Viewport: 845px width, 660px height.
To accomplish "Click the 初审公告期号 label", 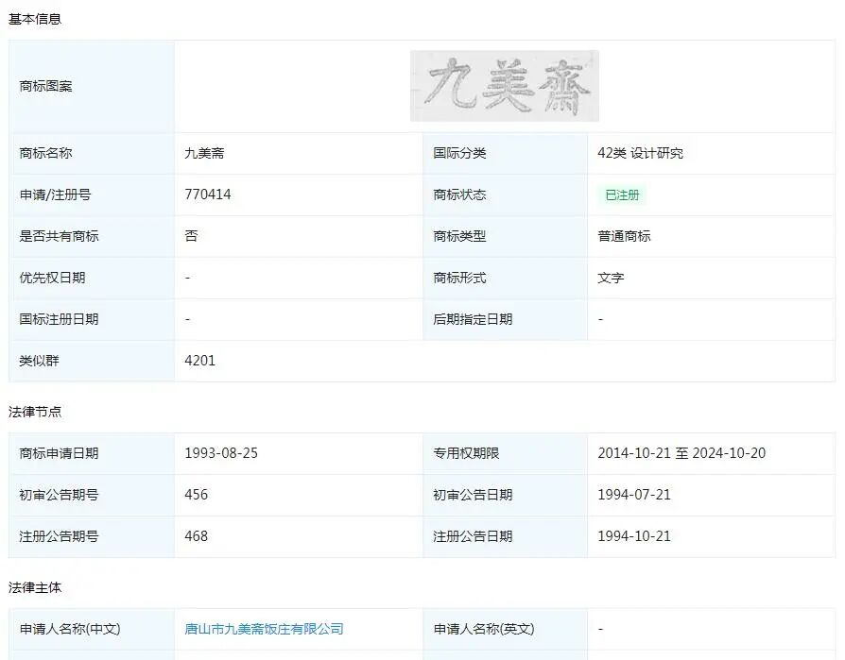I will [60, 495].
